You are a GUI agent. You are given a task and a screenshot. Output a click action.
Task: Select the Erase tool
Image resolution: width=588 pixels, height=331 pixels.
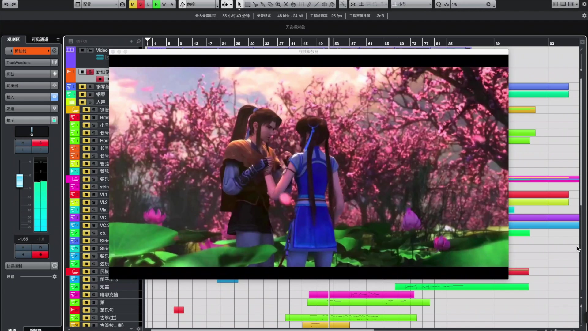[x=270, y=4]
